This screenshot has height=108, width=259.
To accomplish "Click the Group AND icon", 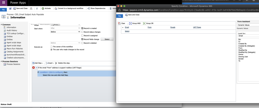I will pos(131,23).
